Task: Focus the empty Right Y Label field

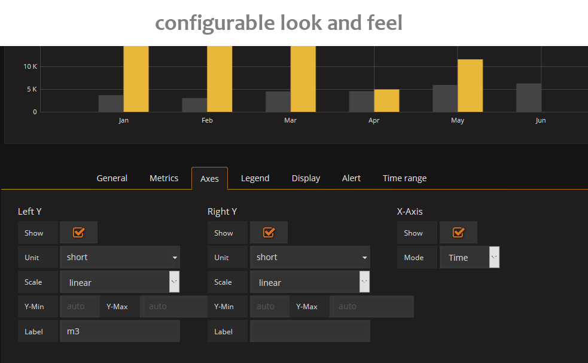Action: tap(309, 331)
